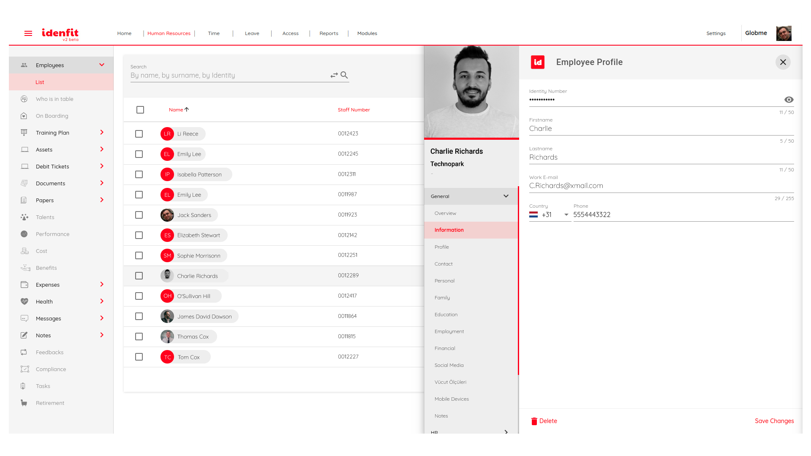The height and width of the screenshot is (456, 811).
Task: Click the red trash Delete icon
Action: tap(534, 421)
